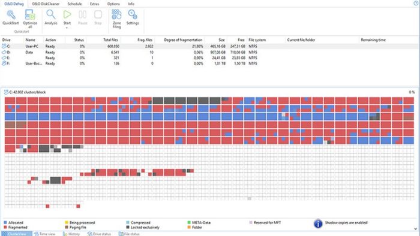Open the Options tab

[113, 4]
